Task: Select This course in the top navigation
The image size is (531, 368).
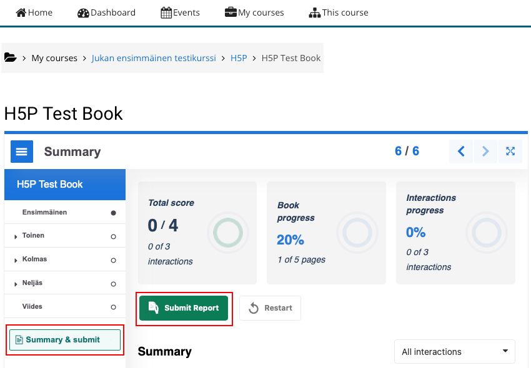Action: coord(338,12)
